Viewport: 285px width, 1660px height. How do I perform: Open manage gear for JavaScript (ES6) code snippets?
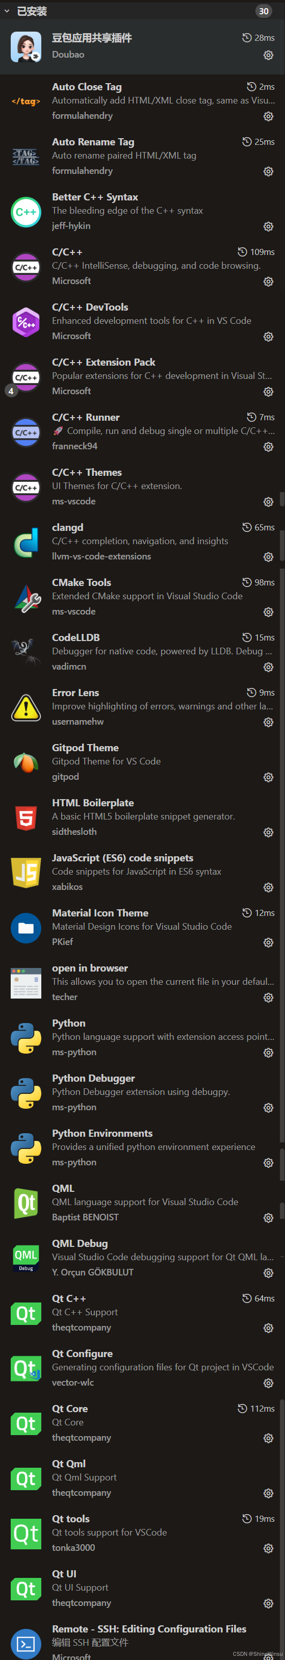click(x=268, y=888)
